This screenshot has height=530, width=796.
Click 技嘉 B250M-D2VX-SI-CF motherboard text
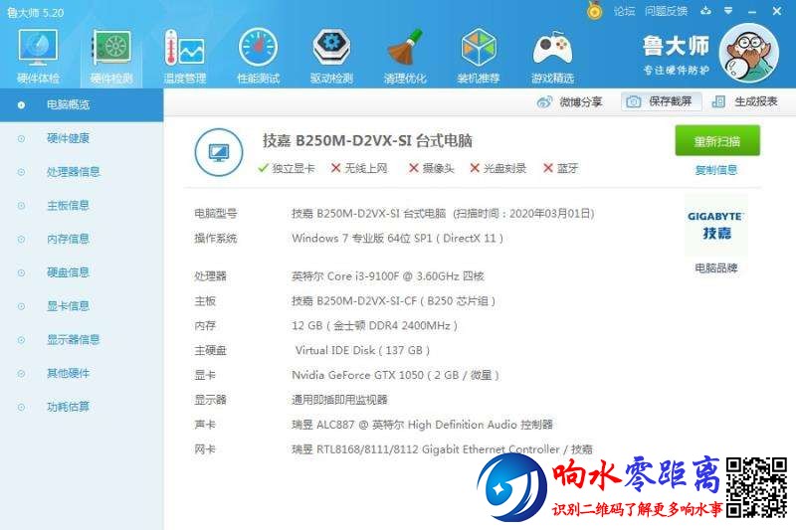393,300
